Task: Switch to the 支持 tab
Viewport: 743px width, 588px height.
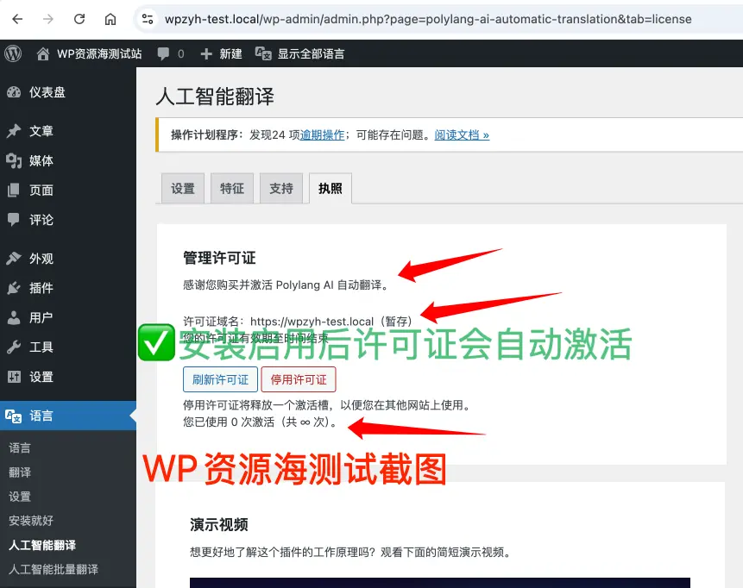Action: click(281, 189)
